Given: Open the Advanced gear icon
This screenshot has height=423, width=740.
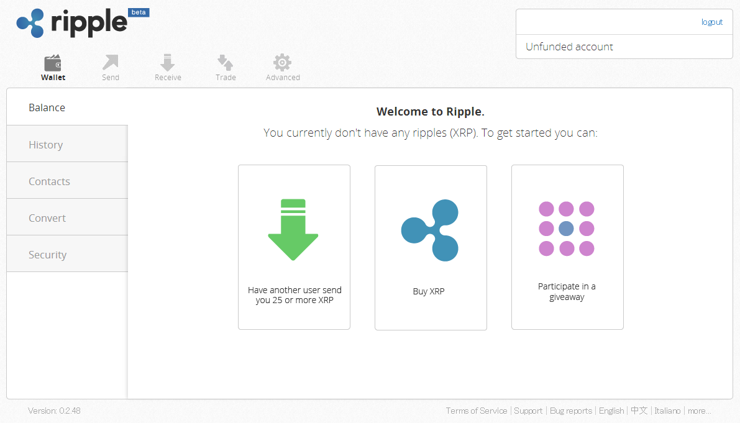Looking at the screenshot, I should pos(282,62).
